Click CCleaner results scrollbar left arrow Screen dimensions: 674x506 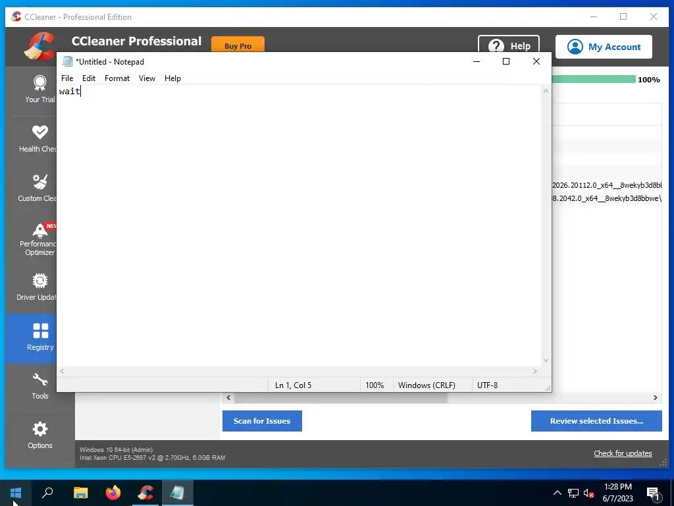[228, 397]
